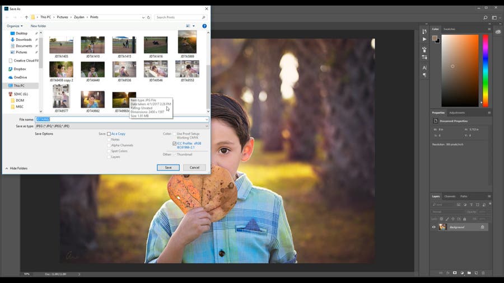This screenshot has height=283, width=504.
Task: Create new adjustment layer icon
Action: point(462,273)
